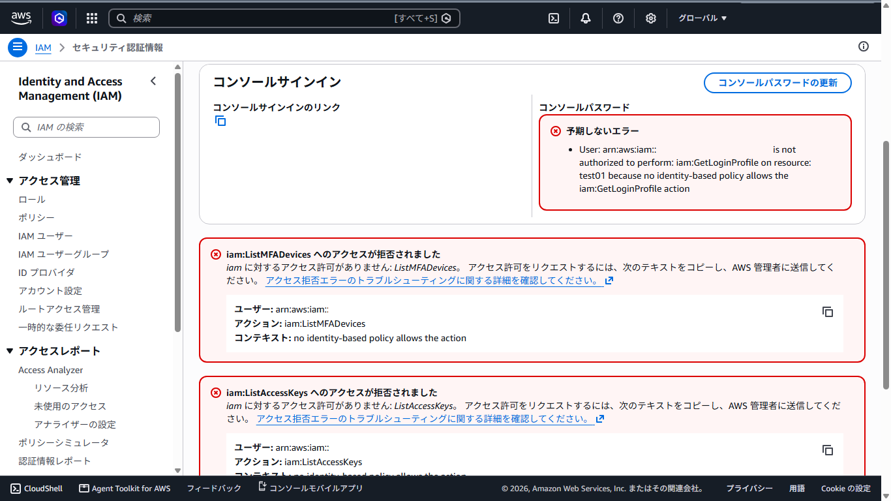The image size is (891, 501).
Task: Click コンソールパスワードの更新 button
Action: (778, 83)
